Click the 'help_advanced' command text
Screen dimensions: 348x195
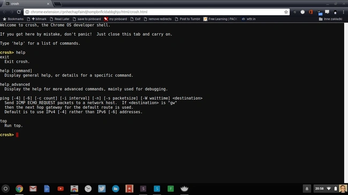point(15,84)
